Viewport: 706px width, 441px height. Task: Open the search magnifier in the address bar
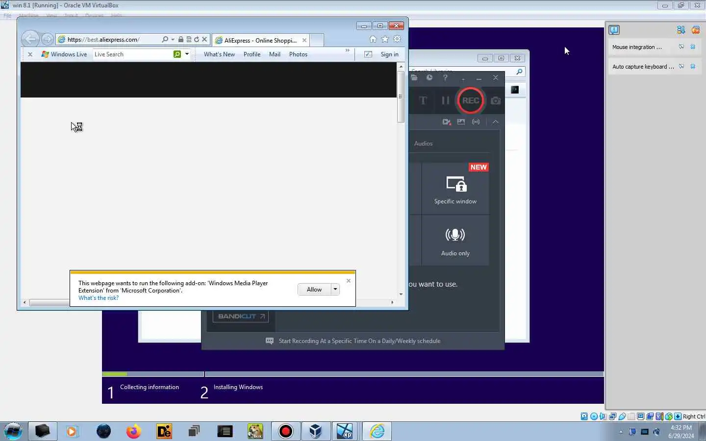[165, 40]
